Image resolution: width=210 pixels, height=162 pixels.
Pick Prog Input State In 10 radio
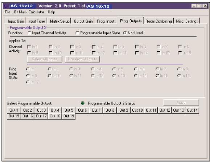pyautogui.click(x=50, y=76)
